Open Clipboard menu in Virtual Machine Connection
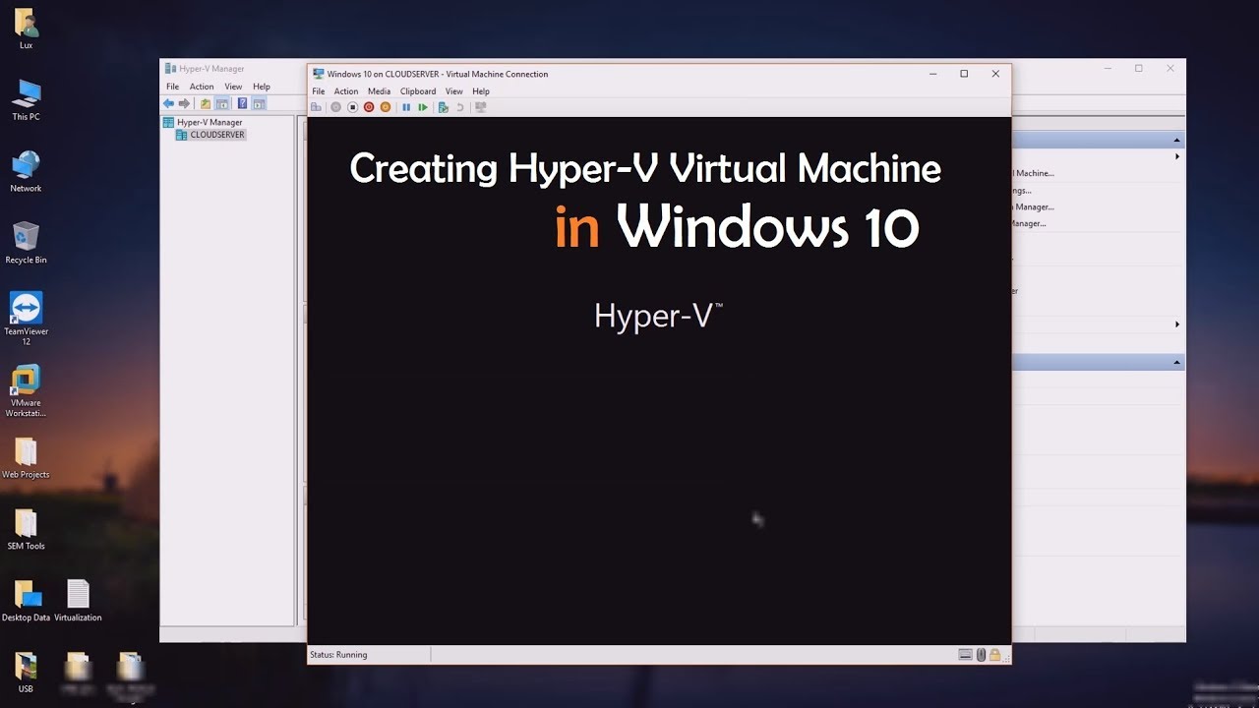The image size is (1259, 708). pyautogui.click(x=418, y=91)
